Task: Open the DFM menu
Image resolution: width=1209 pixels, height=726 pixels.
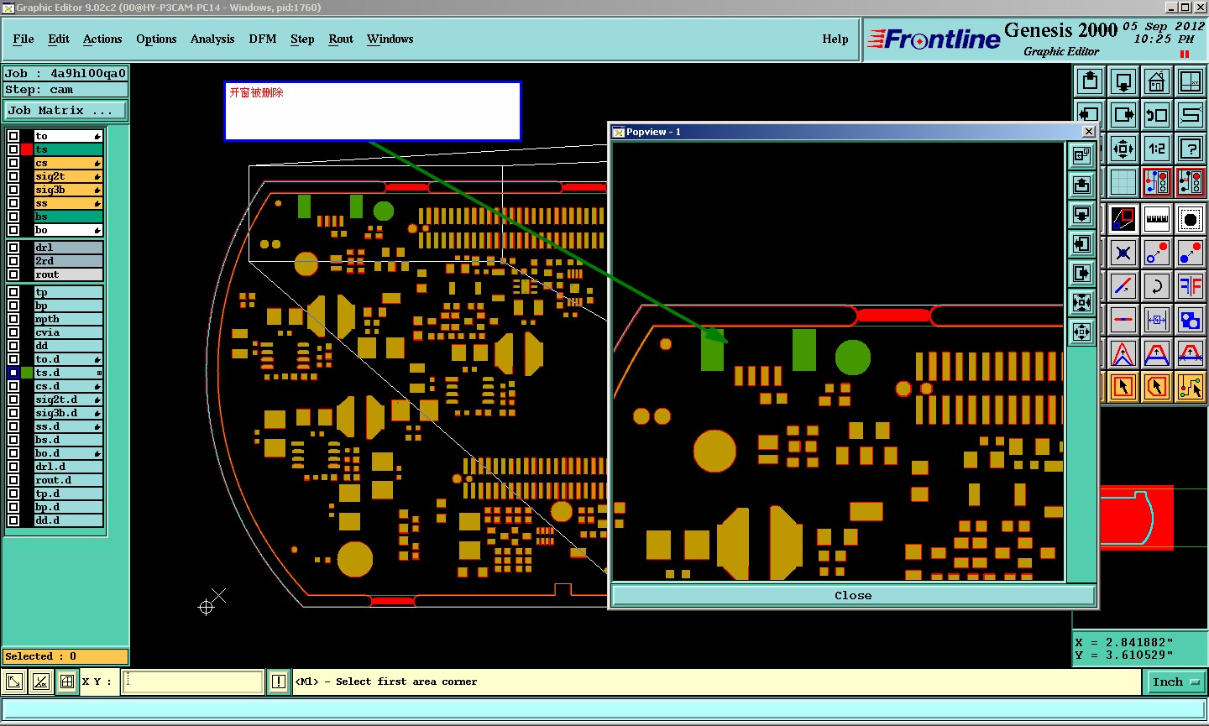Action: [263, 39]
